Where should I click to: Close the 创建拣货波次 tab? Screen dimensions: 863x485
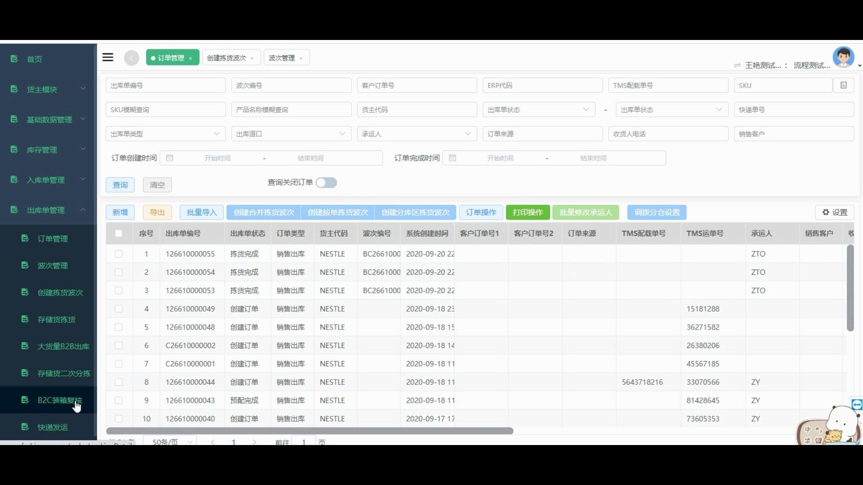click(x=252, y=58)
